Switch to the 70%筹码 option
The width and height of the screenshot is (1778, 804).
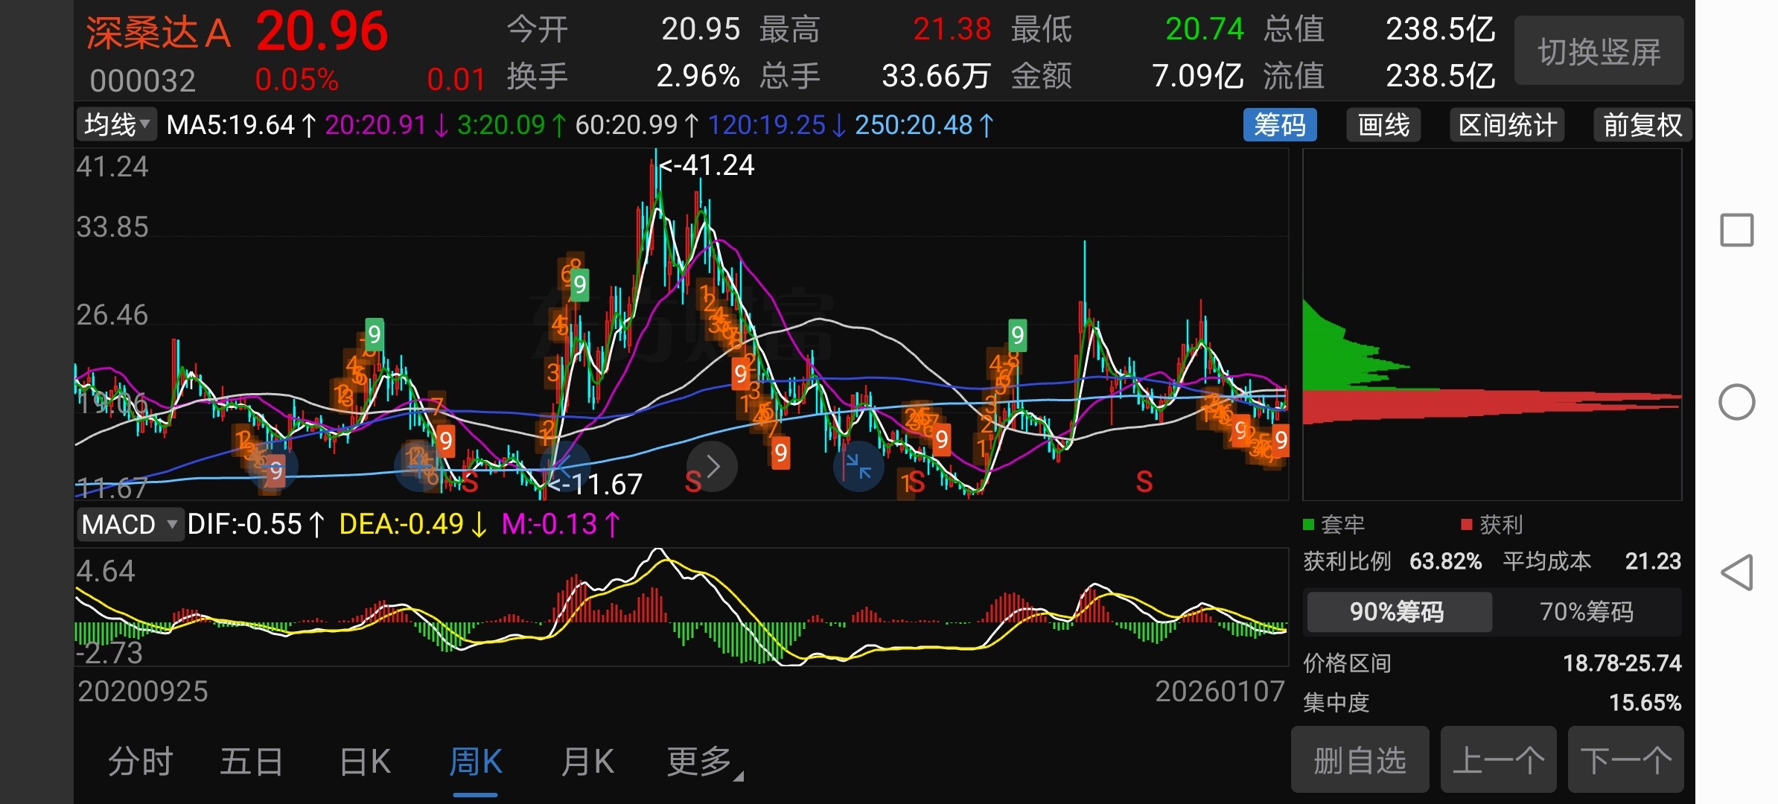pos(1586,612)
